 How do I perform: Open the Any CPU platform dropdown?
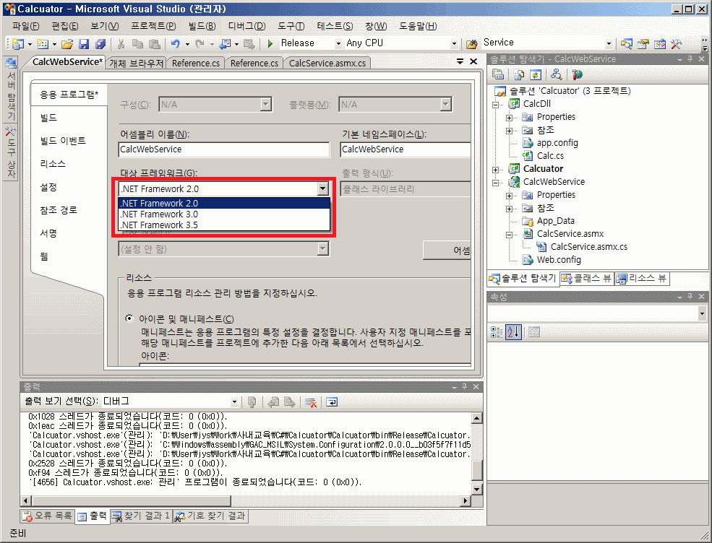coord(454,43)
